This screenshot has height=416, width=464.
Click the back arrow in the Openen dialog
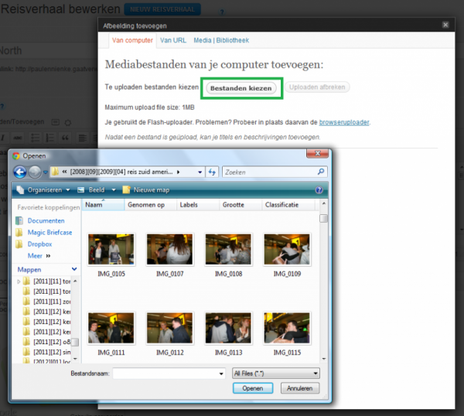21,172
